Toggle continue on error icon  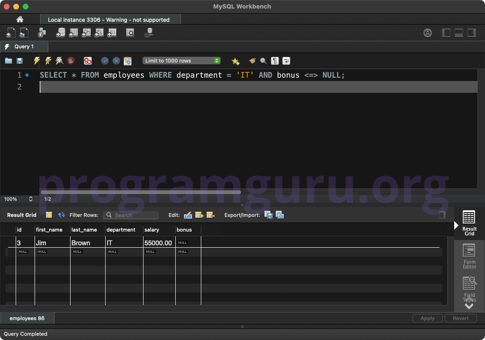pyautogui.click(x=88, y=61)
